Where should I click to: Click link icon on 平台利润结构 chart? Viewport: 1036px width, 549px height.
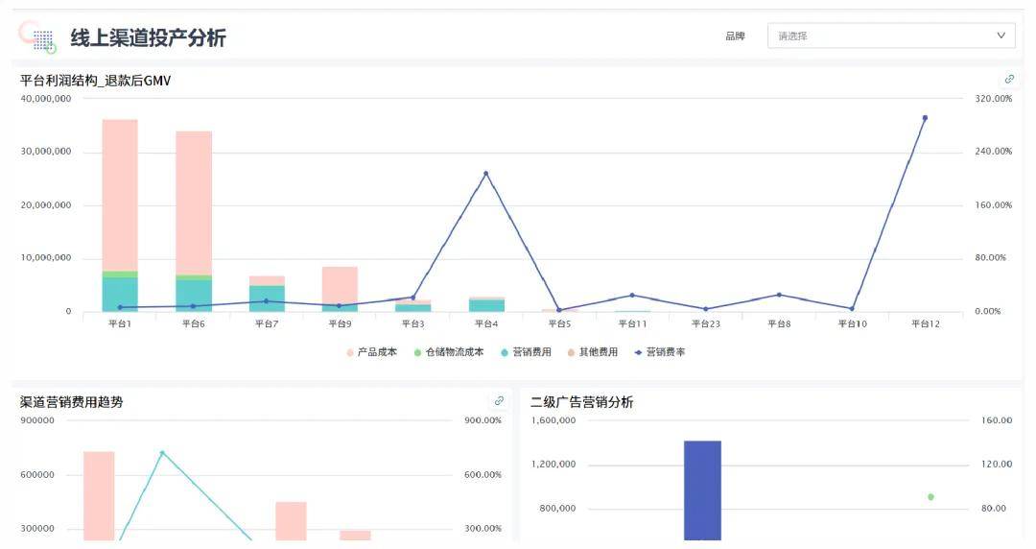pyautogui.click(x=1008, y=80)
